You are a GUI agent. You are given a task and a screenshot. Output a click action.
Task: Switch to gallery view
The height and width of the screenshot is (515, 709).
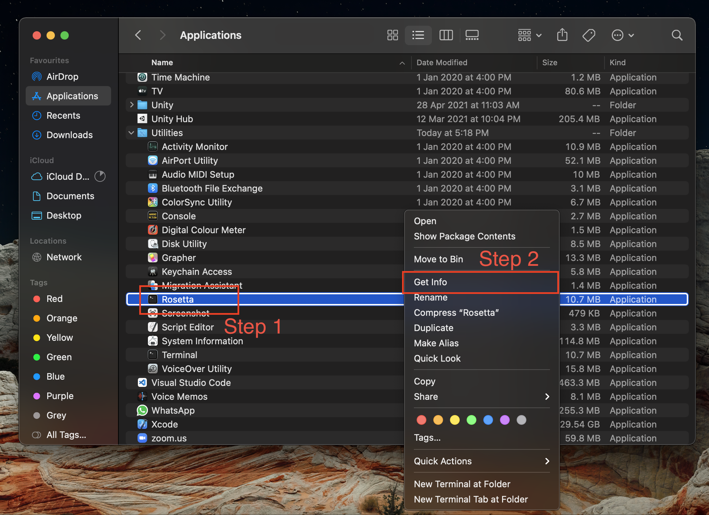pos(472,35)
